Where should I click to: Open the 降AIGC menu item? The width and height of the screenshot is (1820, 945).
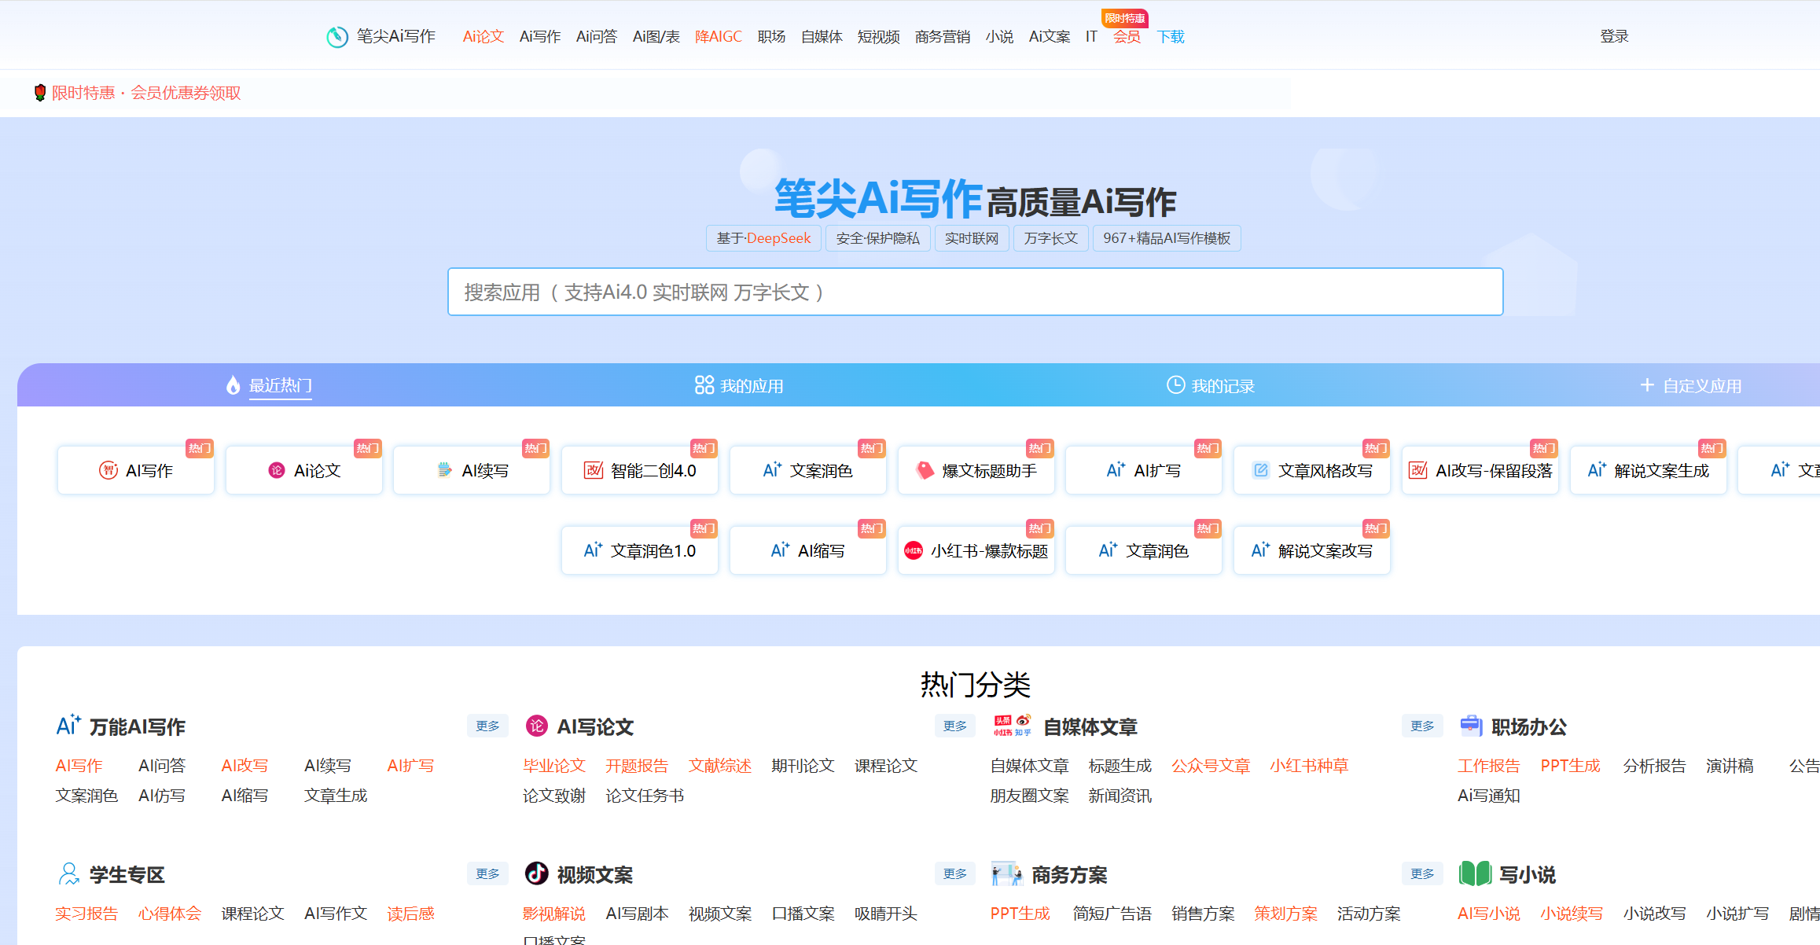click(718, 37)
